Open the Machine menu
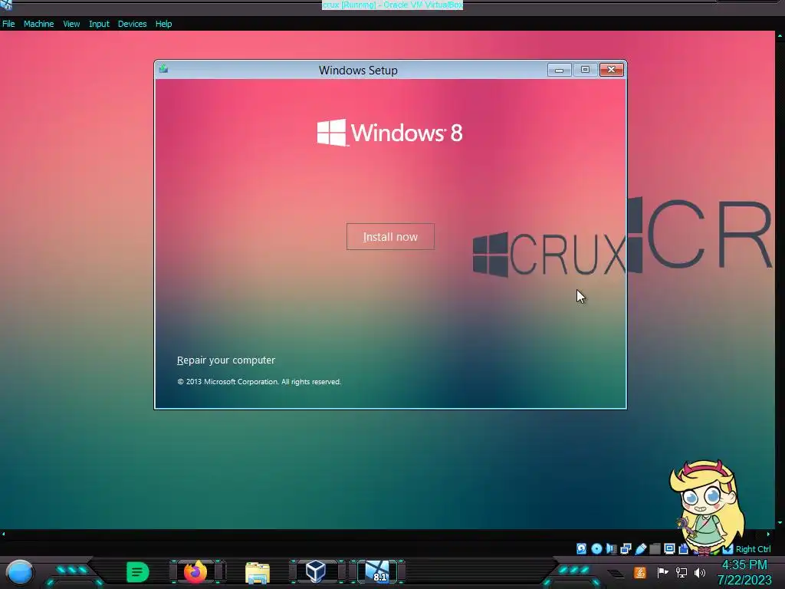The height and width of the screenshot is (589, 785). pos(38,24)
